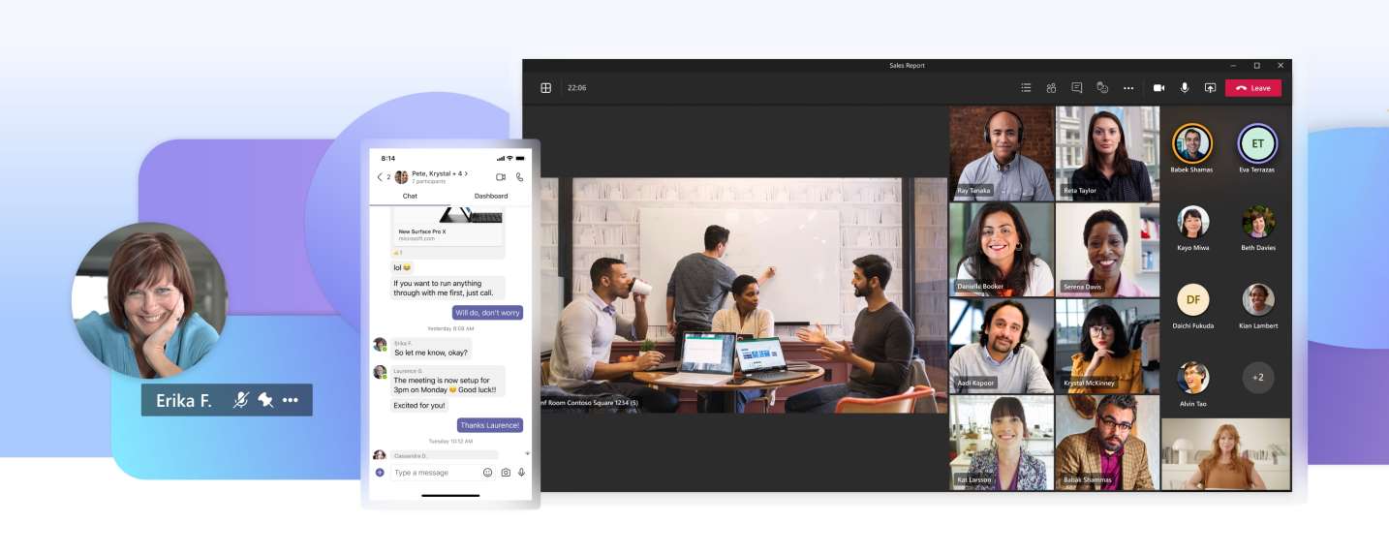
Task: Click Alvin Tao avatar
Action: [x=1192, y=378]
